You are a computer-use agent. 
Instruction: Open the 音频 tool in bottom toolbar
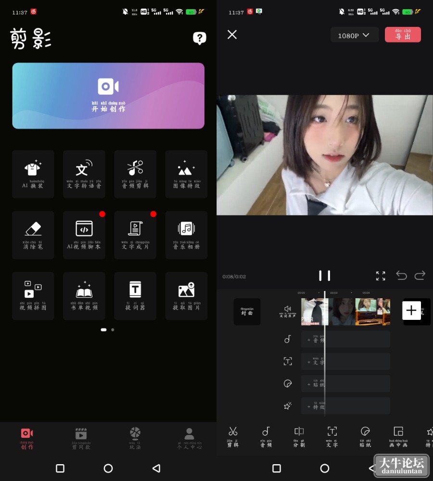pyautogui.click(x=266, y=437)
